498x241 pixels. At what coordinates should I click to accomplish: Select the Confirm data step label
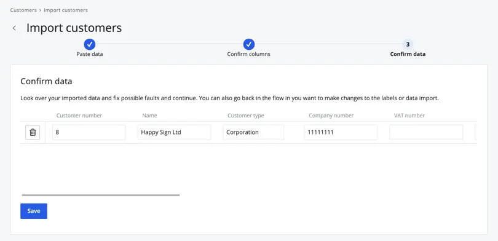(408, 54)
